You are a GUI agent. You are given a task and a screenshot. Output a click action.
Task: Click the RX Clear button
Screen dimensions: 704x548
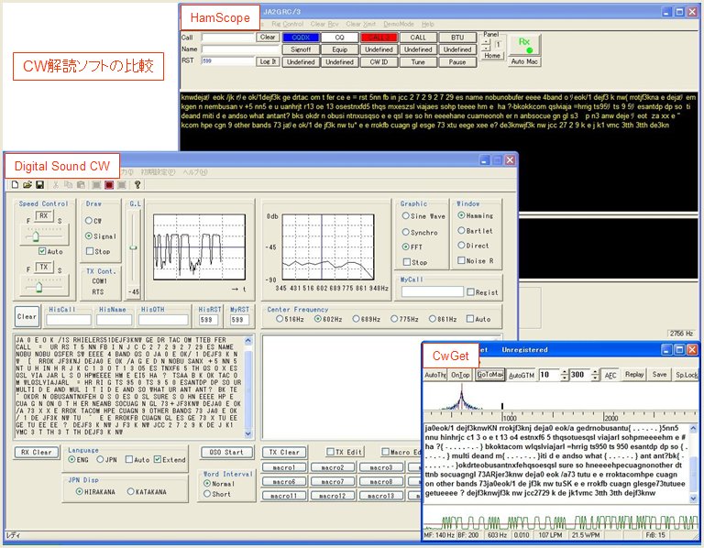[37, 452]
